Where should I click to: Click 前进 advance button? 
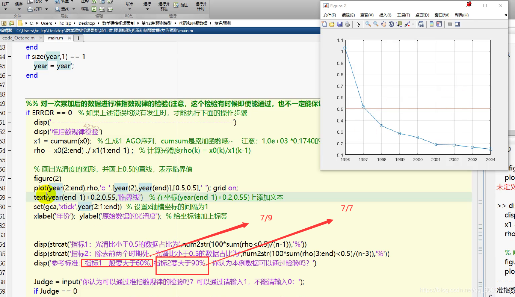(181, 5)
